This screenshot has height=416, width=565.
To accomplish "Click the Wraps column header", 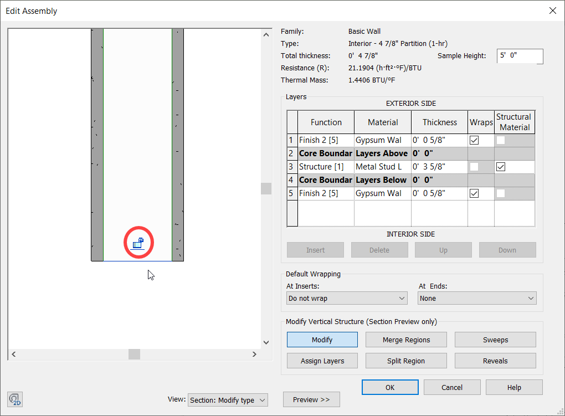I will click(x=481, y=122).
